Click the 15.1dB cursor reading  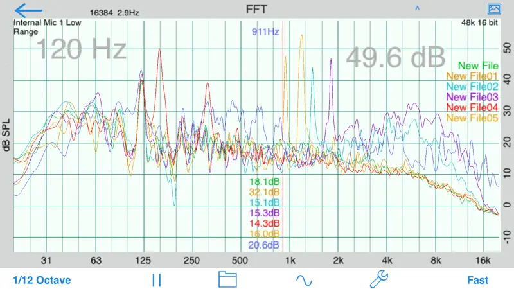(264, 203)
